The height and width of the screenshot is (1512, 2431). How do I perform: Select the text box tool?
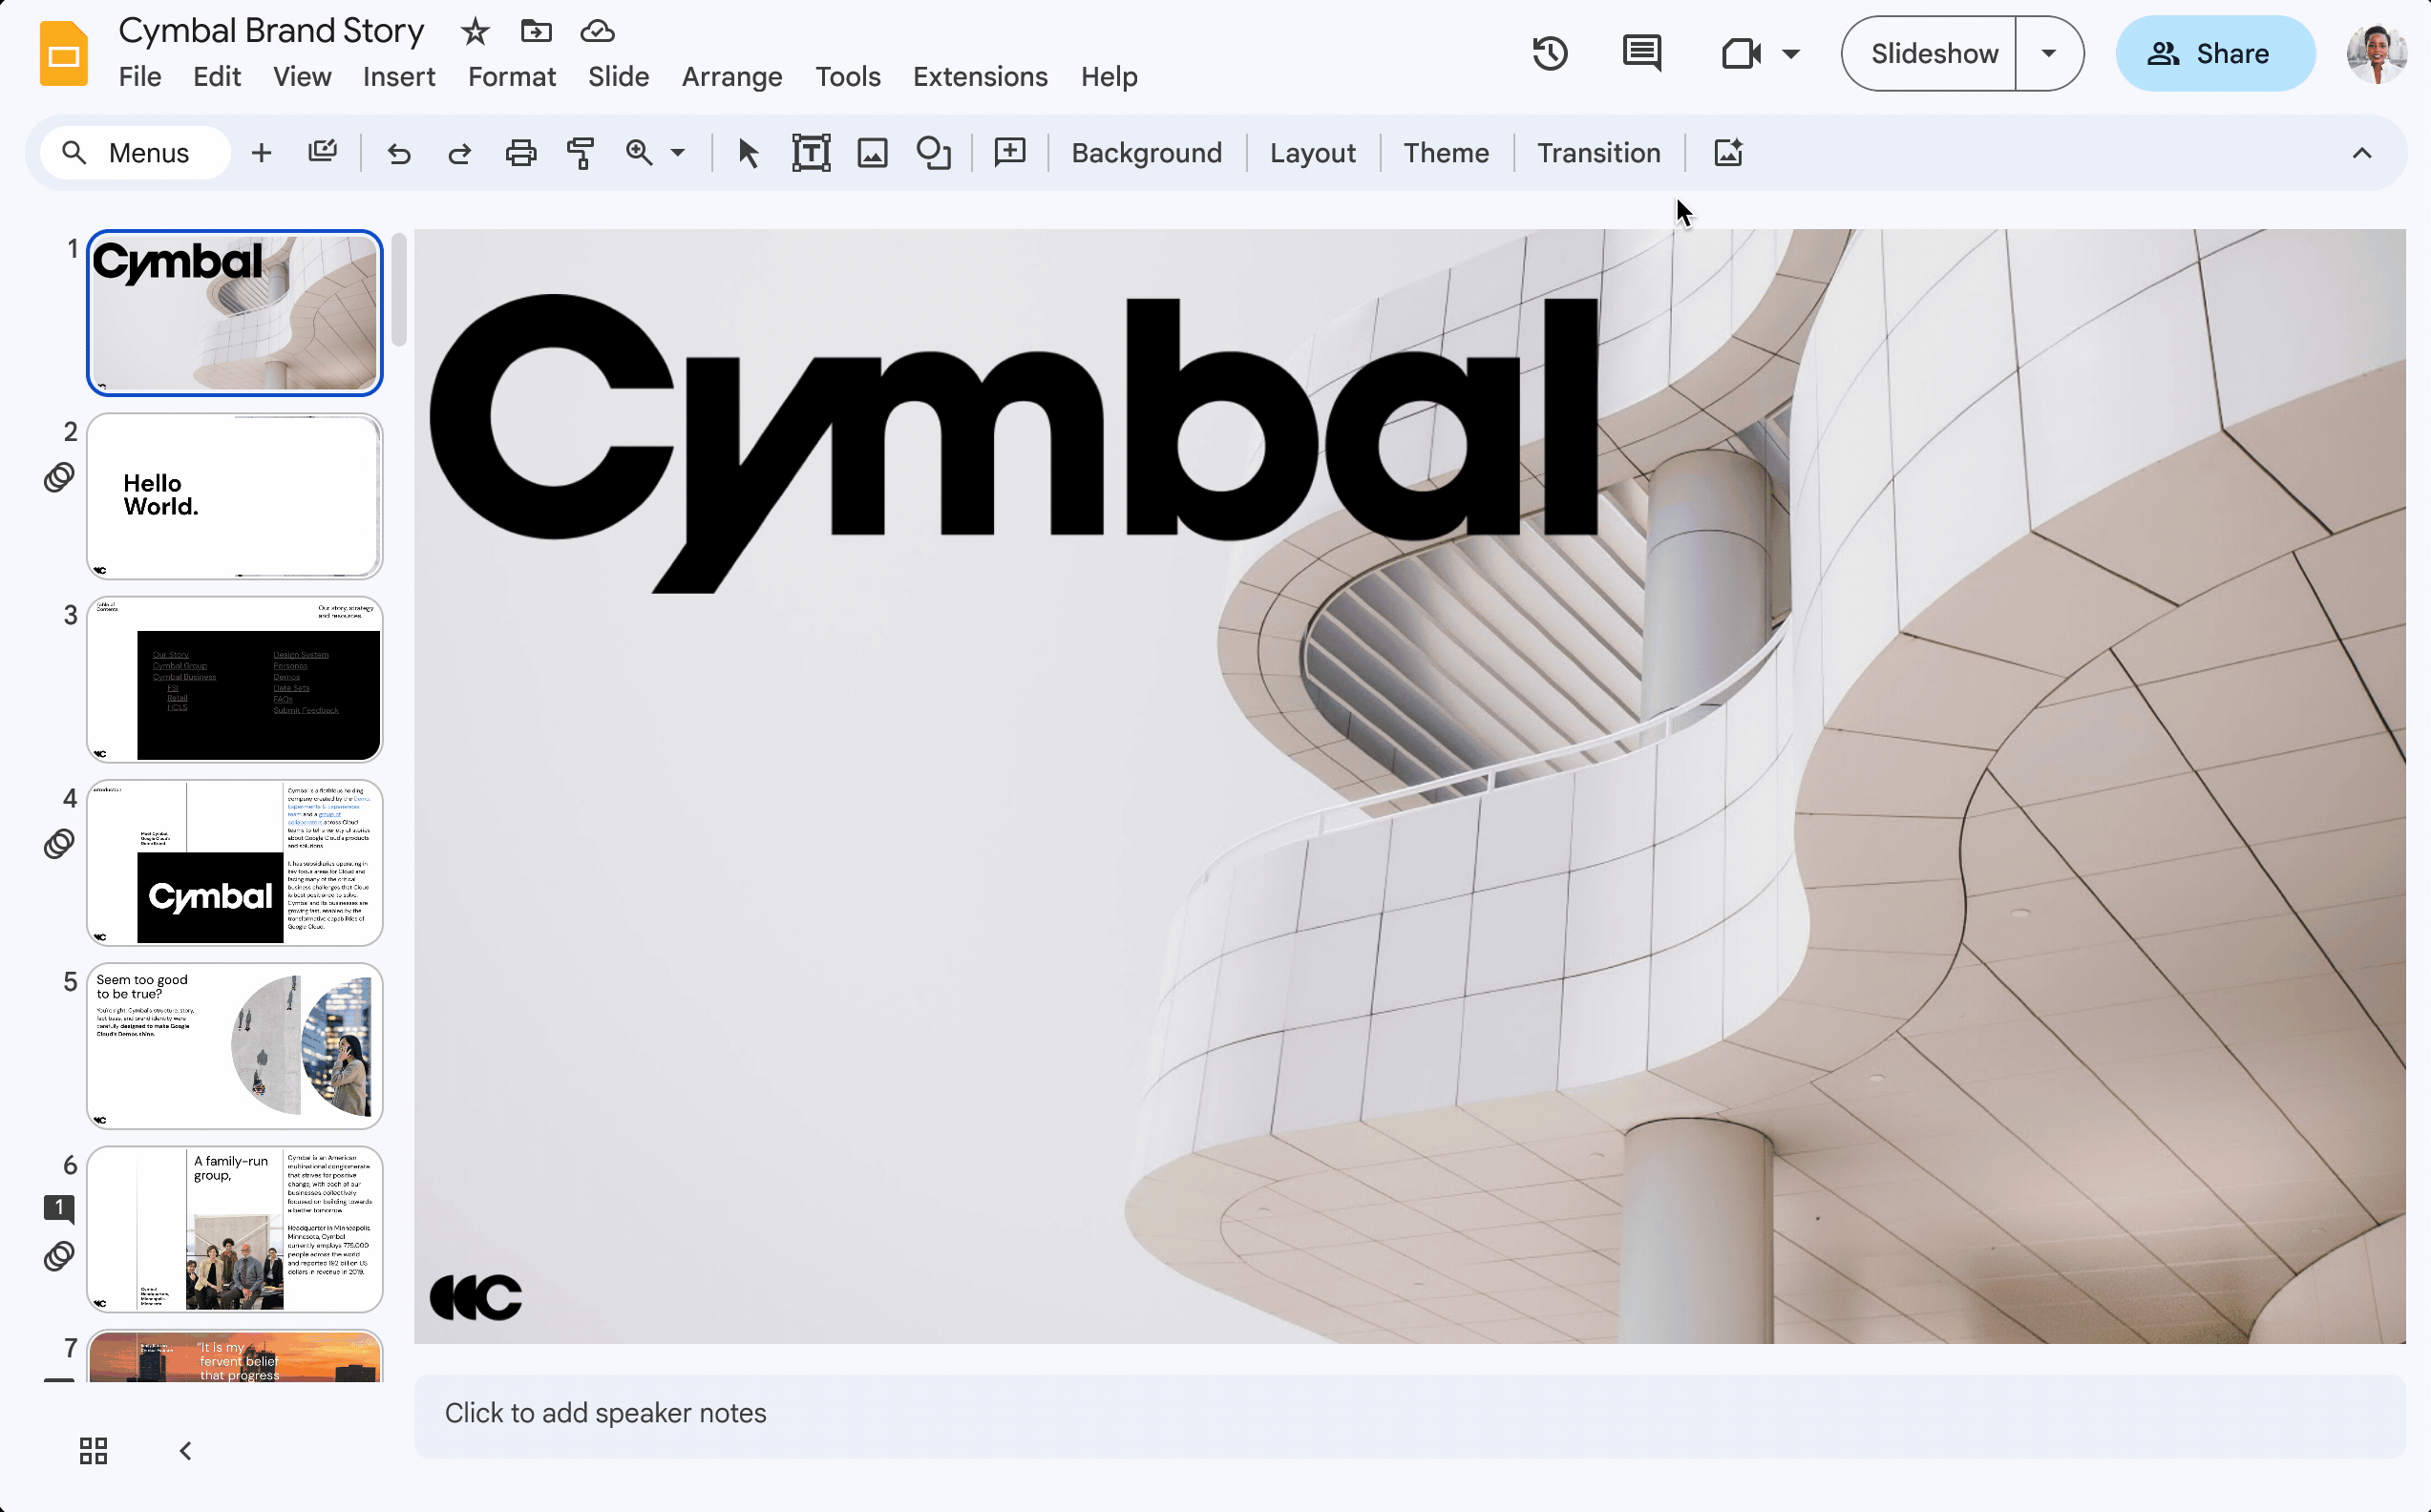[807, 154]
